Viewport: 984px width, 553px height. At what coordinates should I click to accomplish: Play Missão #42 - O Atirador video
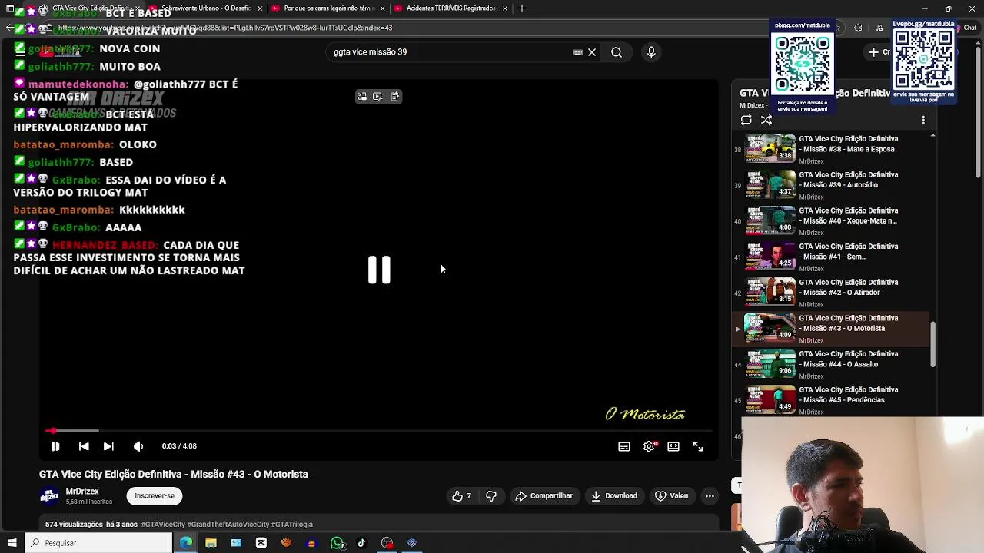coord(832,293)
